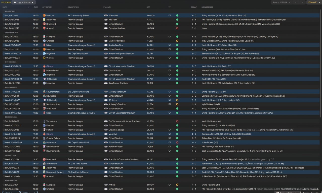This screenshot has height=193, width=322.
Task: Tick the selection circle for Sat, 6/1/2024
Action: click(x=4, y=164)
